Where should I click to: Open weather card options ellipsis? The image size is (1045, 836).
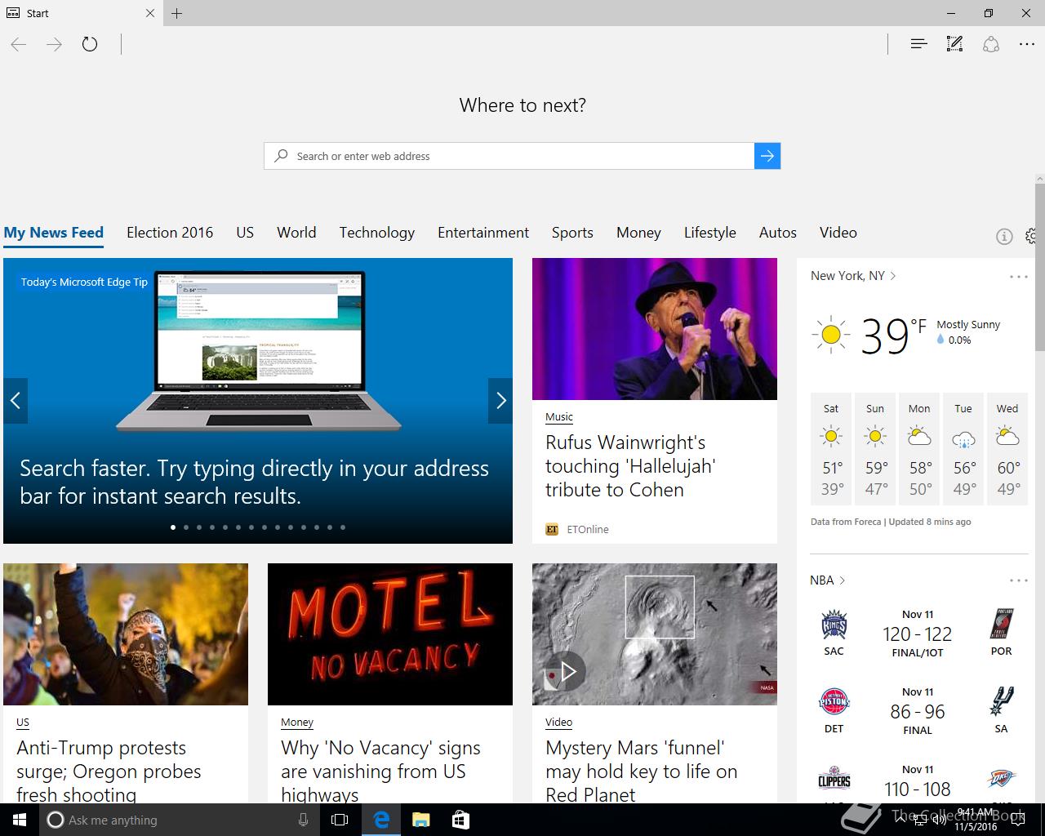1018,277
